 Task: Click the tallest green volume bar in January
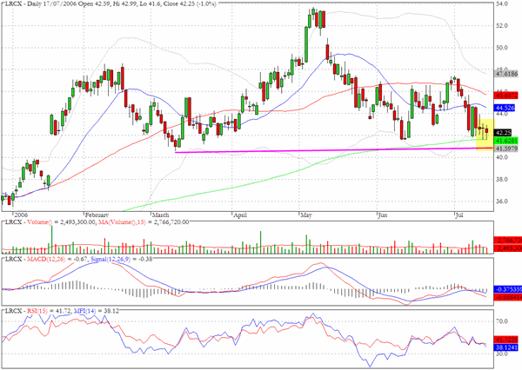(x=52, y=240)
